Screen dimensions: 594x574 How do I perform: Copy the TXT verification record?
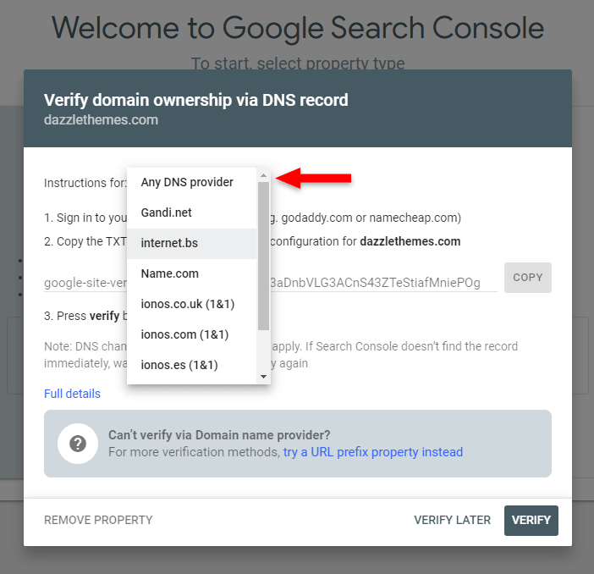pos(528,278)
